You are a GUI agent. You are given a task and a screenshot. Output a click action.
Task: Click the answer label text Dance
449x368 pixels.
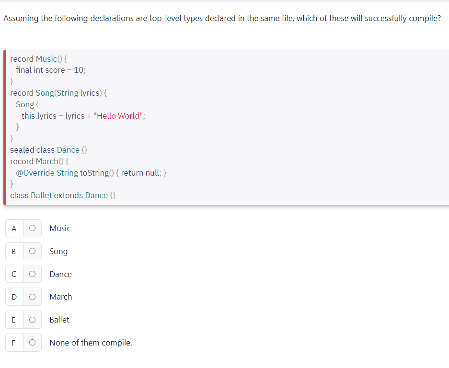60,274
